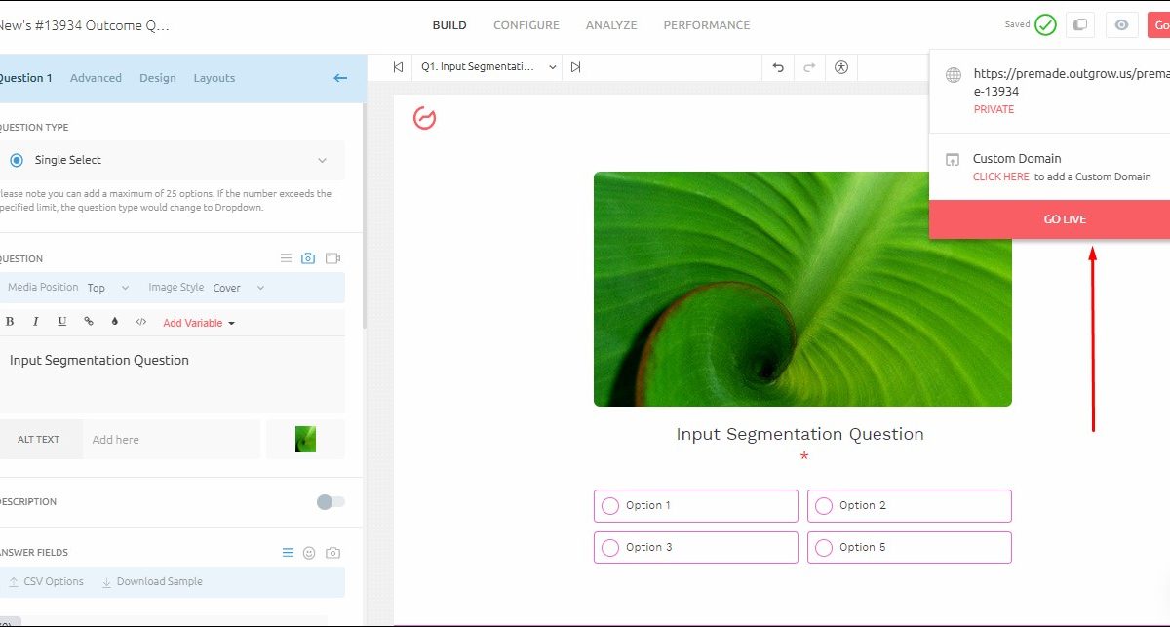The image size is (1170, 627).
Task: Click the undo arrow in the toolbar
Action: pos(778,67)
